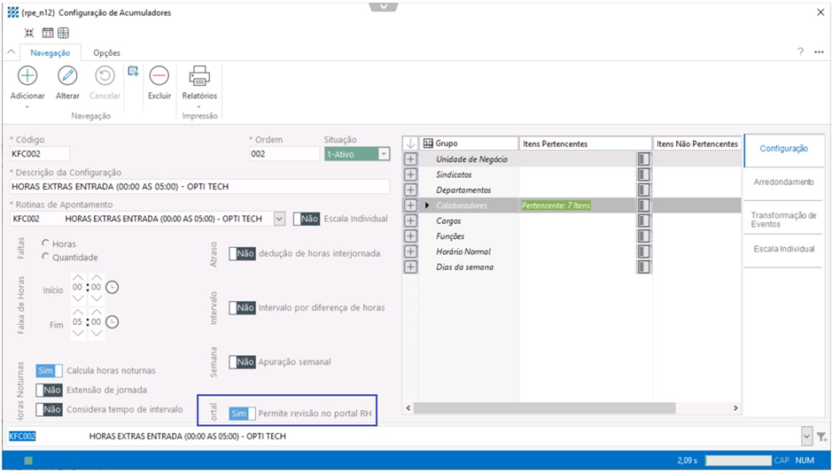Screen dimensions: 832x472
Task: Open Rotinas de Apontamento dropdown arrow
Action: click(x=279, y=219)
